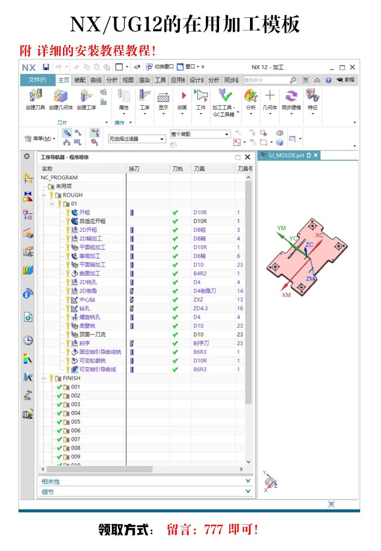The width and height of the screenshot is (381, 551).
Task: Open the 同步建模 ribbon tool
Action: (291, 97)
